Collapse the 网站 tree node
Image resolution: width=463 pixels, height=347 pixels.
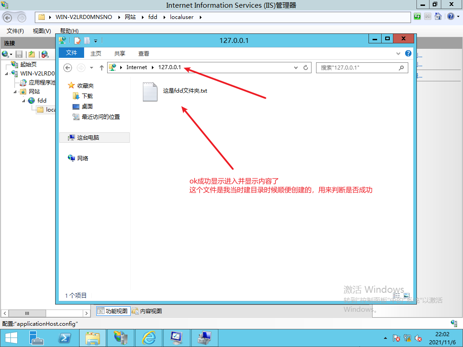click(x=15, y=92)
